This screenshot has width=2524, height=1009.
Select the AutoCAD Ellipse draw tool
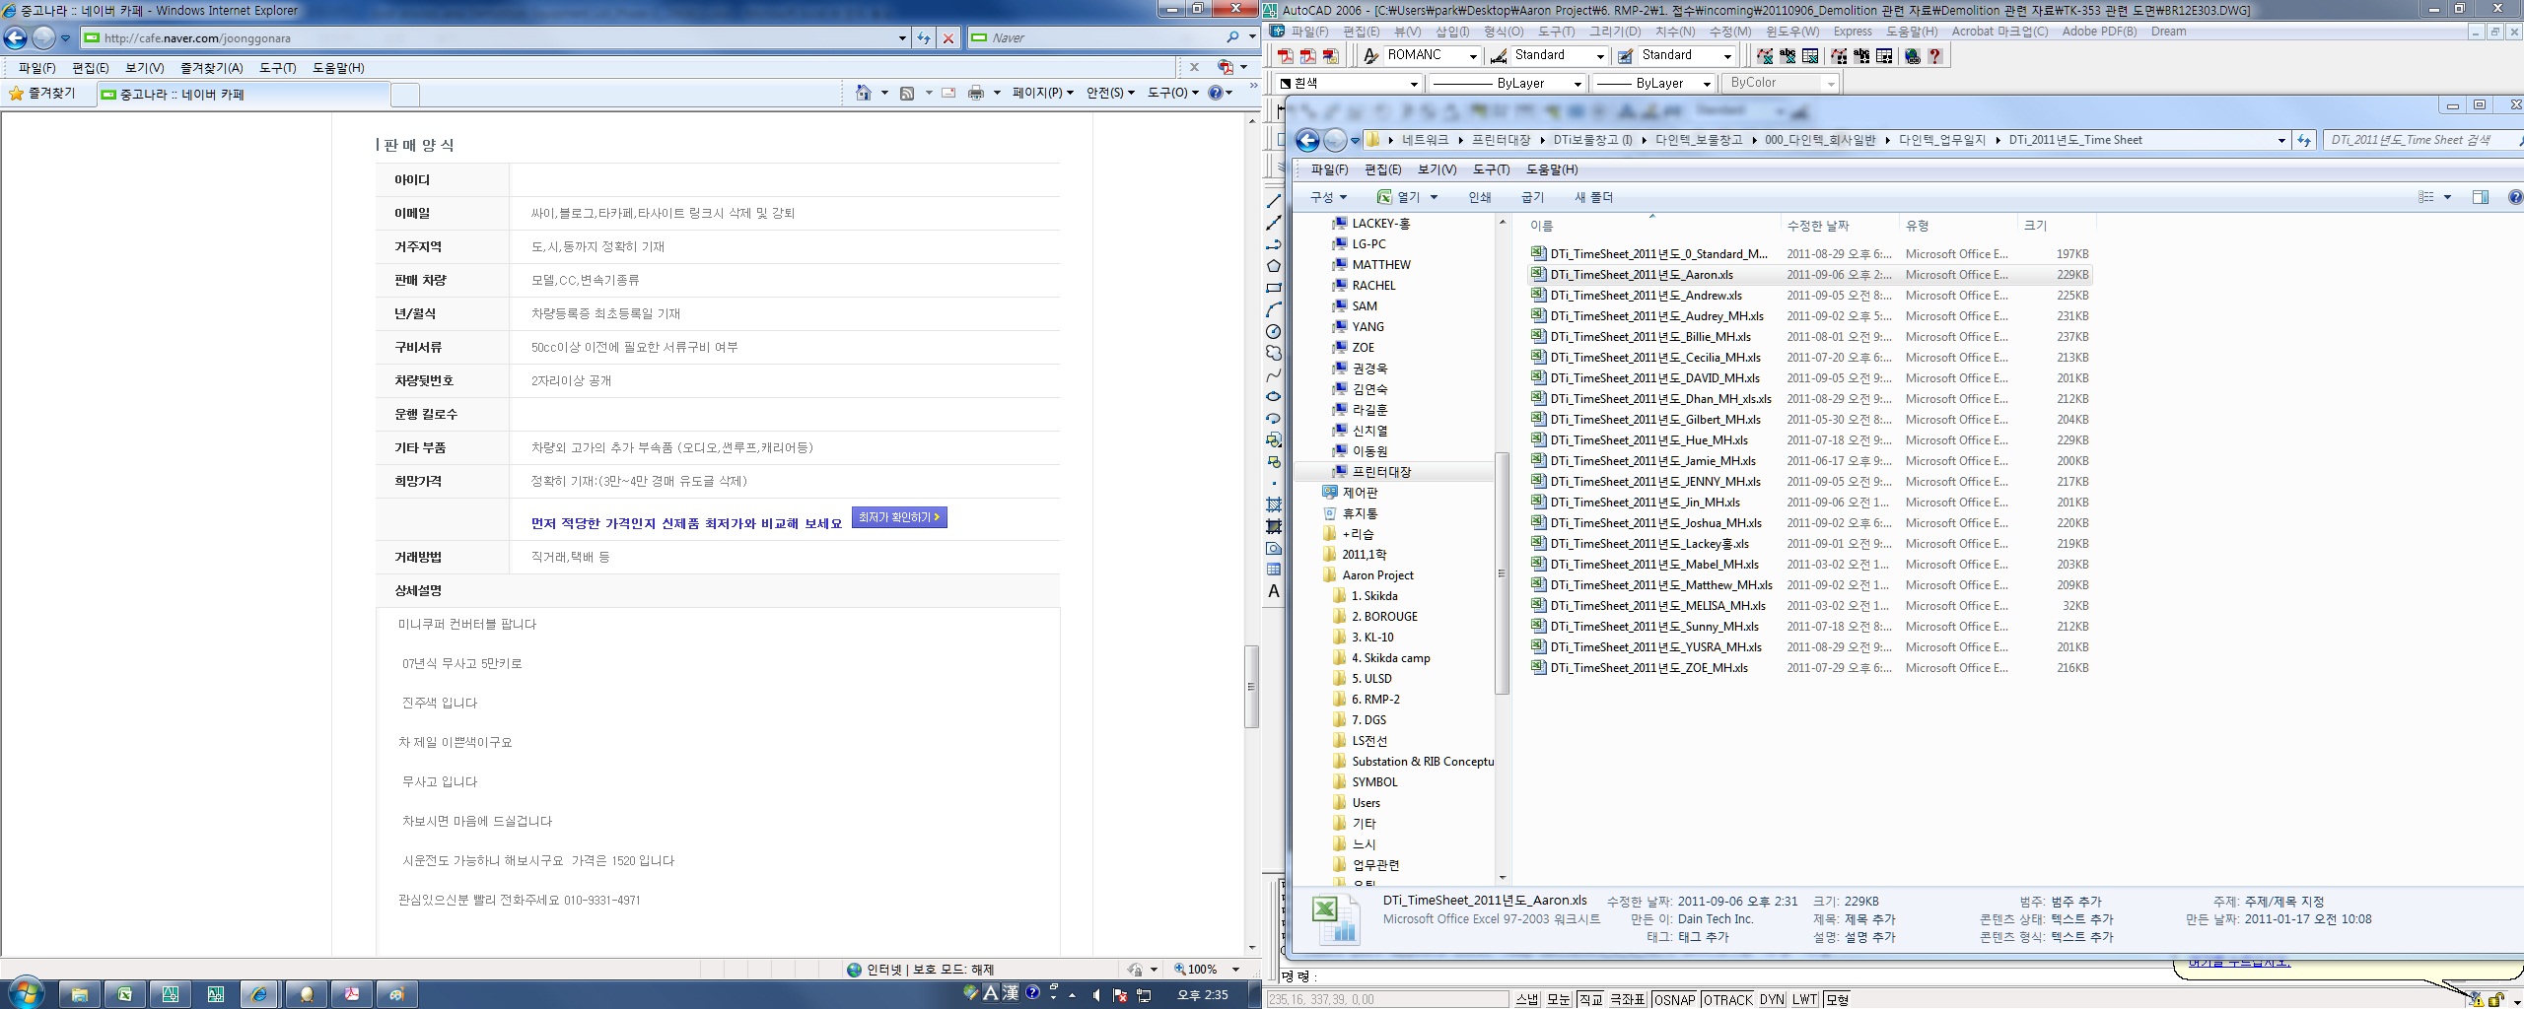tap(1274, 396)
